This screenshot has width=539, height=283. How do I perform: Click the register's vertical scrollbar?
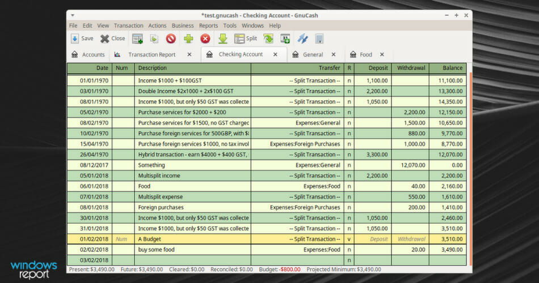470,168
